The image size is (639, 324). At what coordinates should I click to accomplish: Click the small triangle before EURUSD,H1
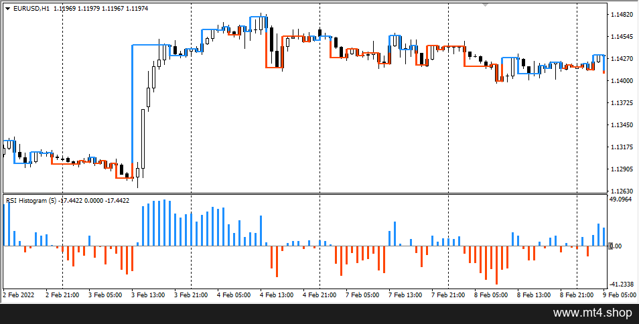pos(8,9)
